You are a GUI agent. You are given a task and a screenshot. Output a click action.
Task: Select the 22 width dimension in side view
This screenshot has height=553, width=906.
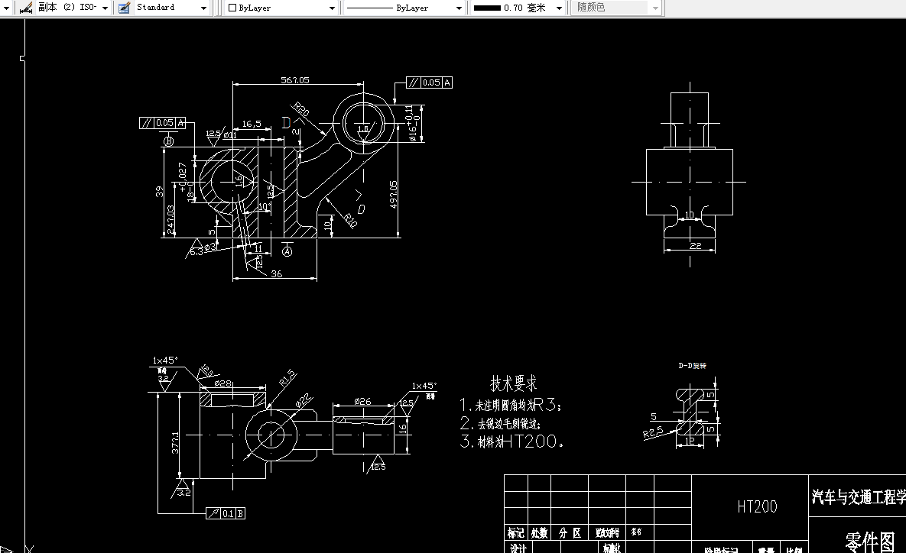(x=695, y=246)
